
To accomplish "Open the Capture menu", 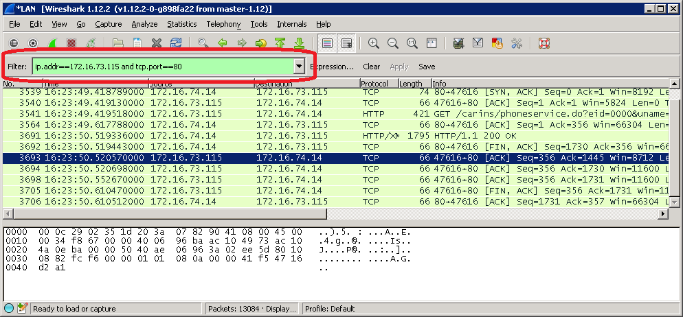I will pyautogui.click(x=109, y=24).
